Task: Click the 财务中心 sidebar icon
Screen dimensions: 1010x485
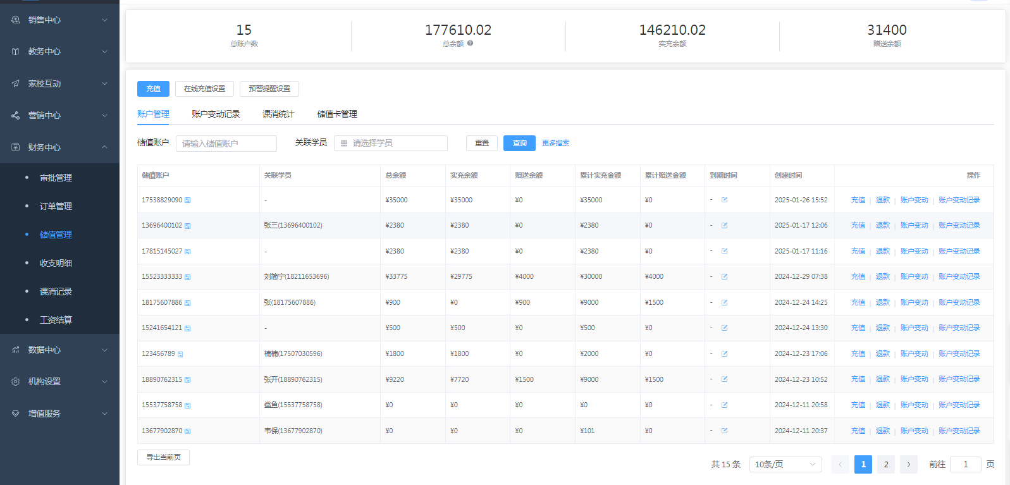Action: coord(16,147)
